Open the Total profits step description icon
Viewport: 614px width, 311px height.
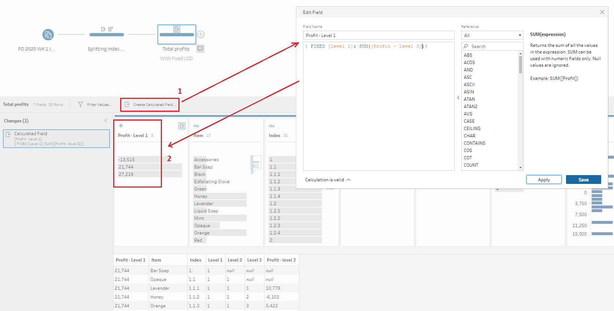[200, 48]
